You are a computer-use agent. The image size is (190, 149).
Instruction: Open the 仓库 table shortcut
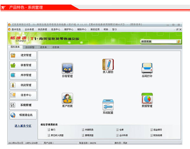point(121,130)
